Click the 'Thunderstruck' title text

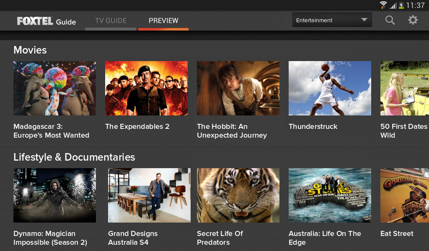313,126
